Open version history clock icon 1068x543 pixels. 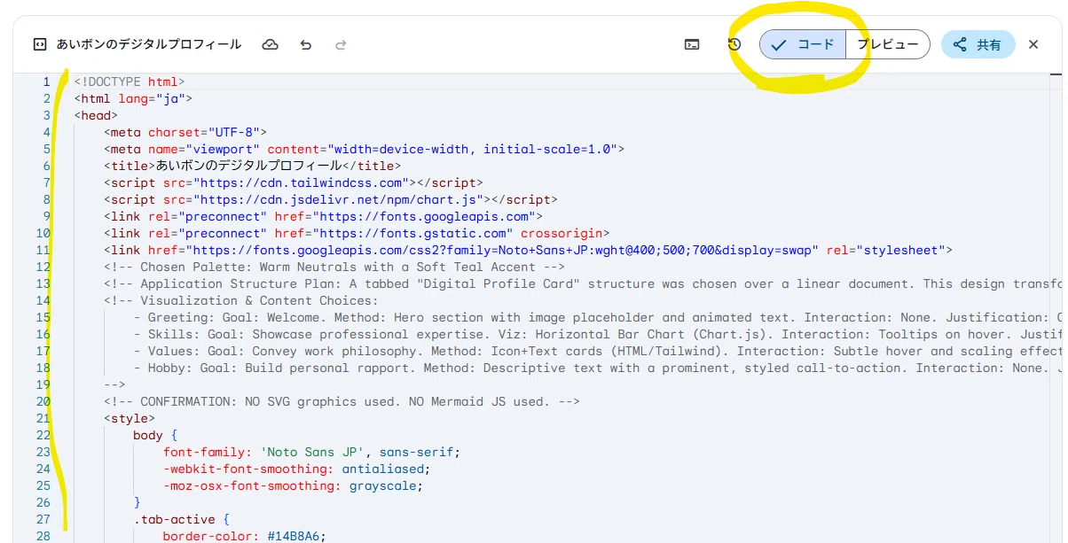[734, 44]
